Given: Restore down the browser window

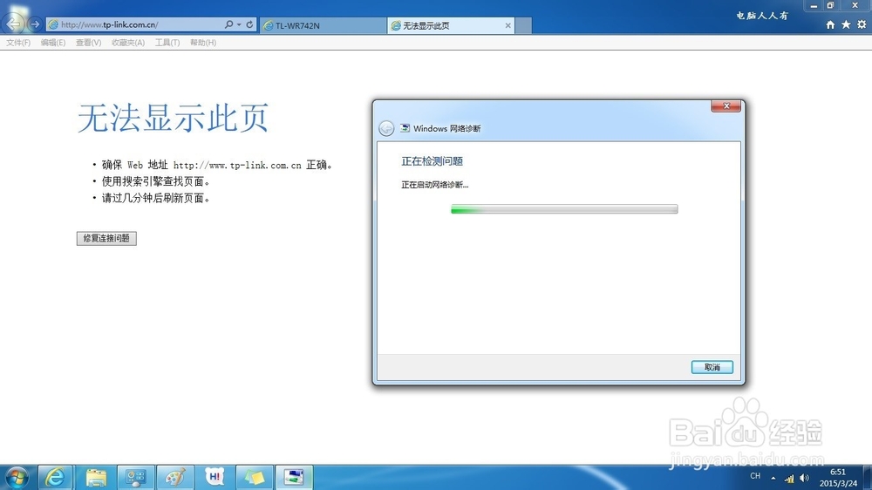Looking at the screenshot, I should coord(830,5).
